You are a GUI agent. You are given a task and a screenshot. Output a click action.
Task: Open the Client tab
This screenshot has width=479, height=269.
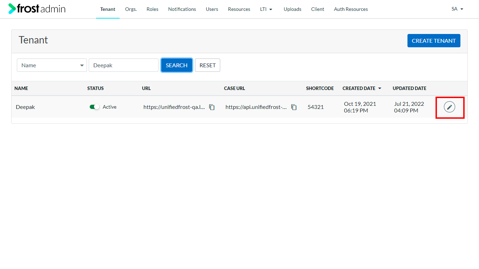pyautogui.click(x=318, y=9)
